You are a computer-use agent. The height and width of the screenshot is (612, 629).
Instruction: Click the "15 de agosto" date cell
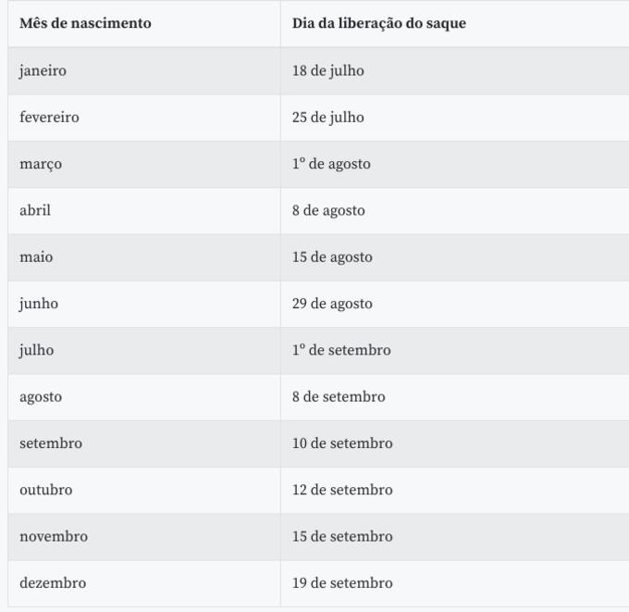click(x=332, y=257)
